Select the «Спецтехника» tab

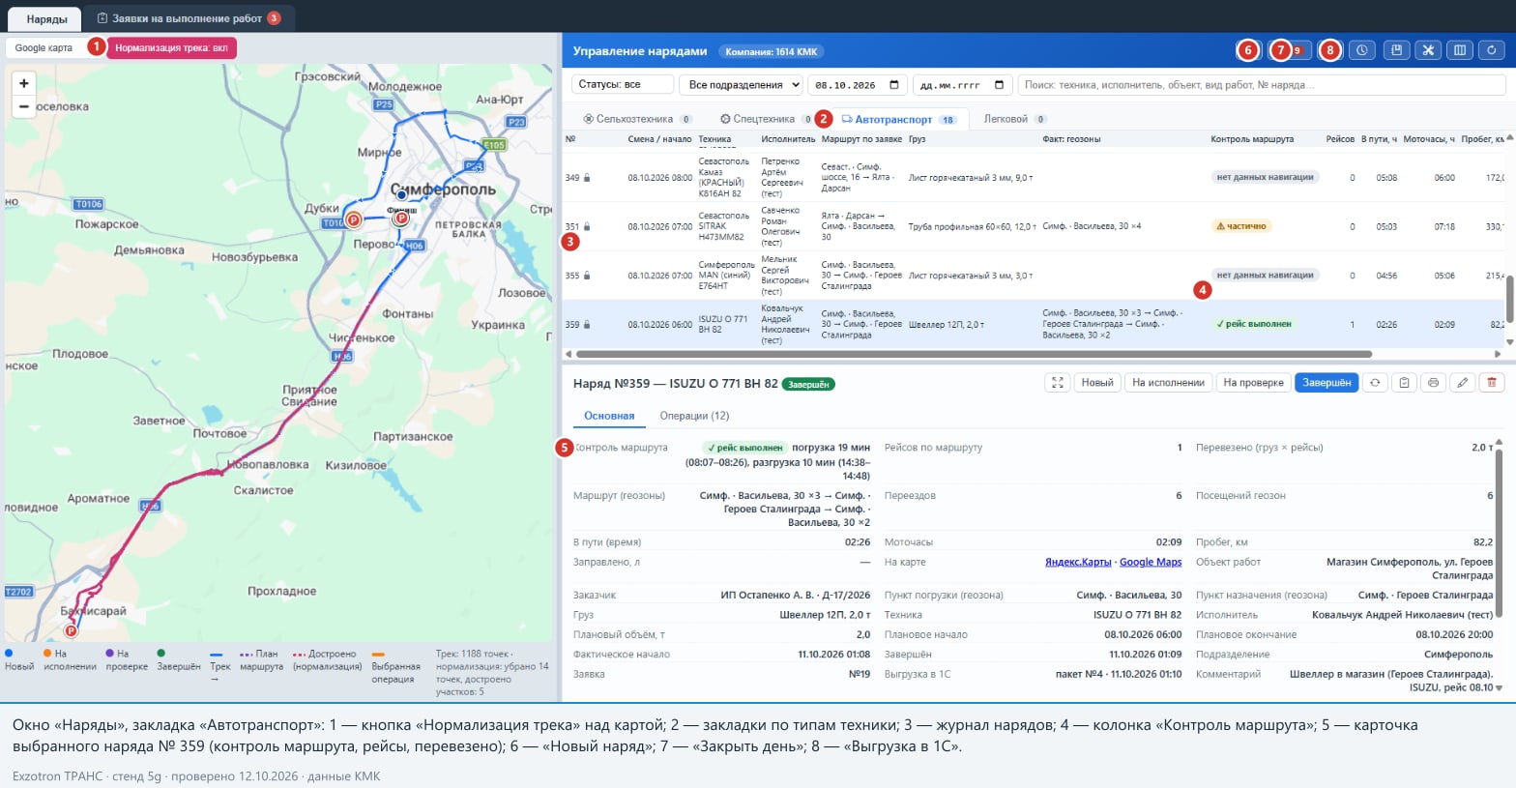click(x=766, y=119)
